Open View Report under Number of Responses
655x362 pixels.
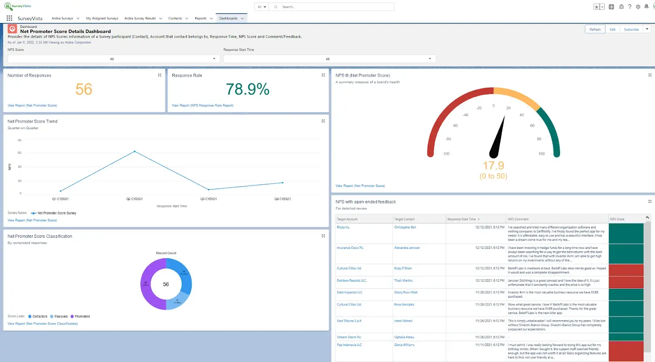(32, 105)
